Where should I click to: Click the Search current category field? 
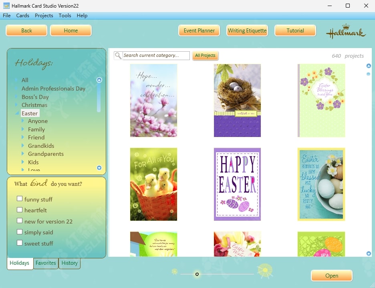[x=156, y=56]
